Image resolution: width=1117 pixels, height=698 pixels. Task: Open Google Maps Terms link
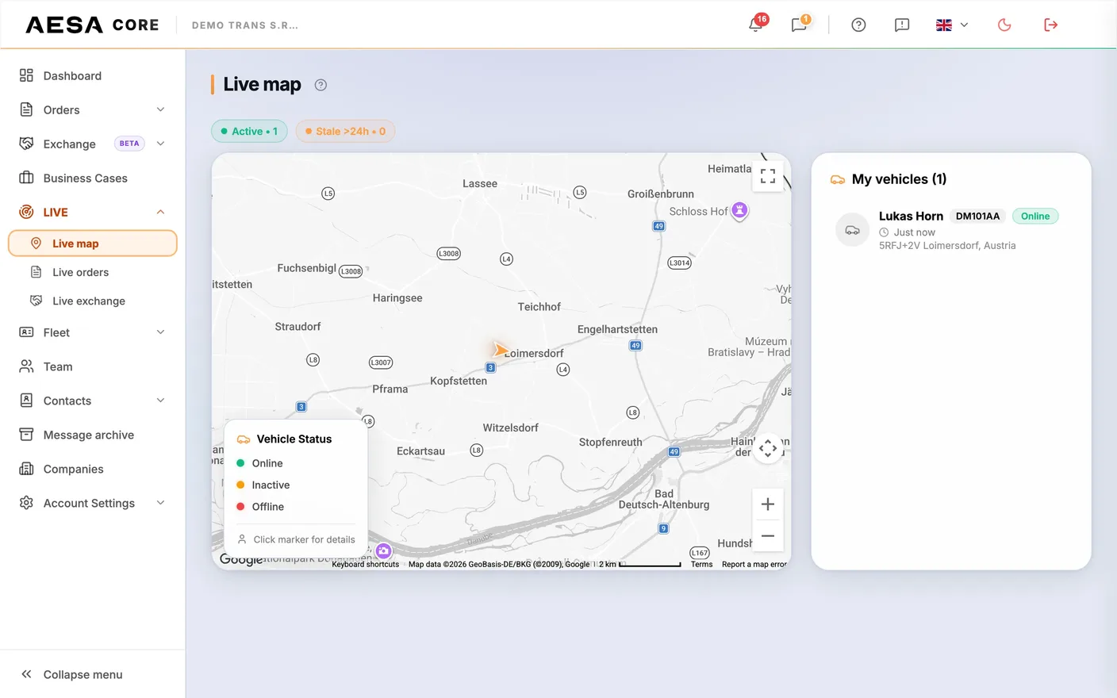(701, 565)
